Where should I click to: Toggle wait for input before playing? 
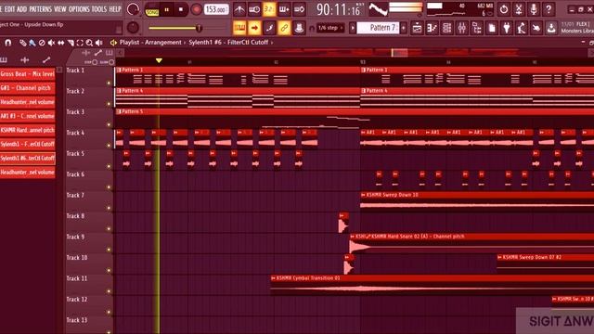(x=254, y=9)
